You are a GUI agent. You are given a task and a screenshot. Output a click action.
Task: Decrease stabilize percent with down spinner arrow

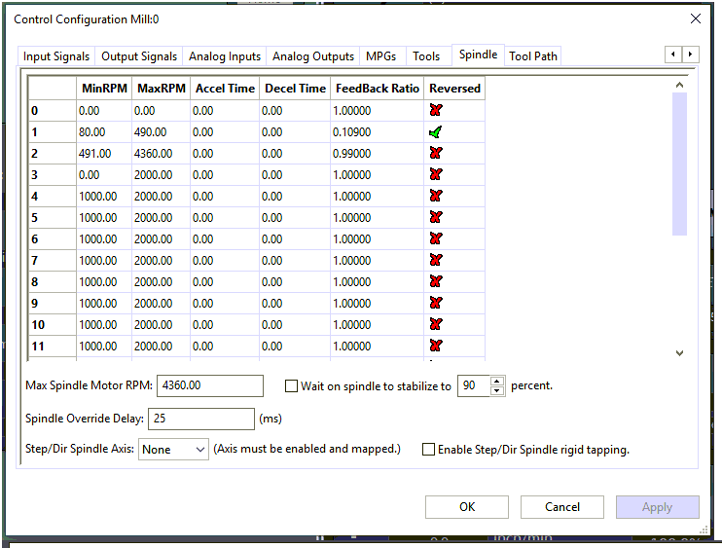pyautogui.click(x=497, y=391)
